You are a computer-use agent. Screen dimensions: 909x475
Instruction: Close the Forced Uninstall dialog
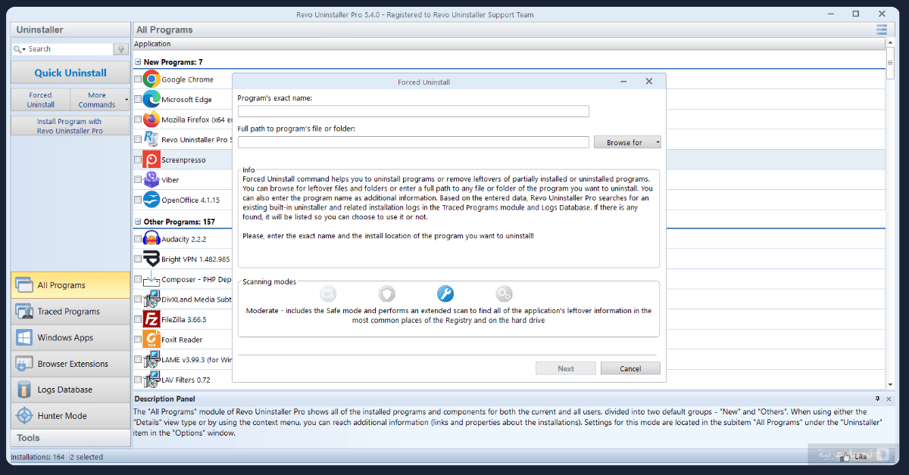[649, 81]
